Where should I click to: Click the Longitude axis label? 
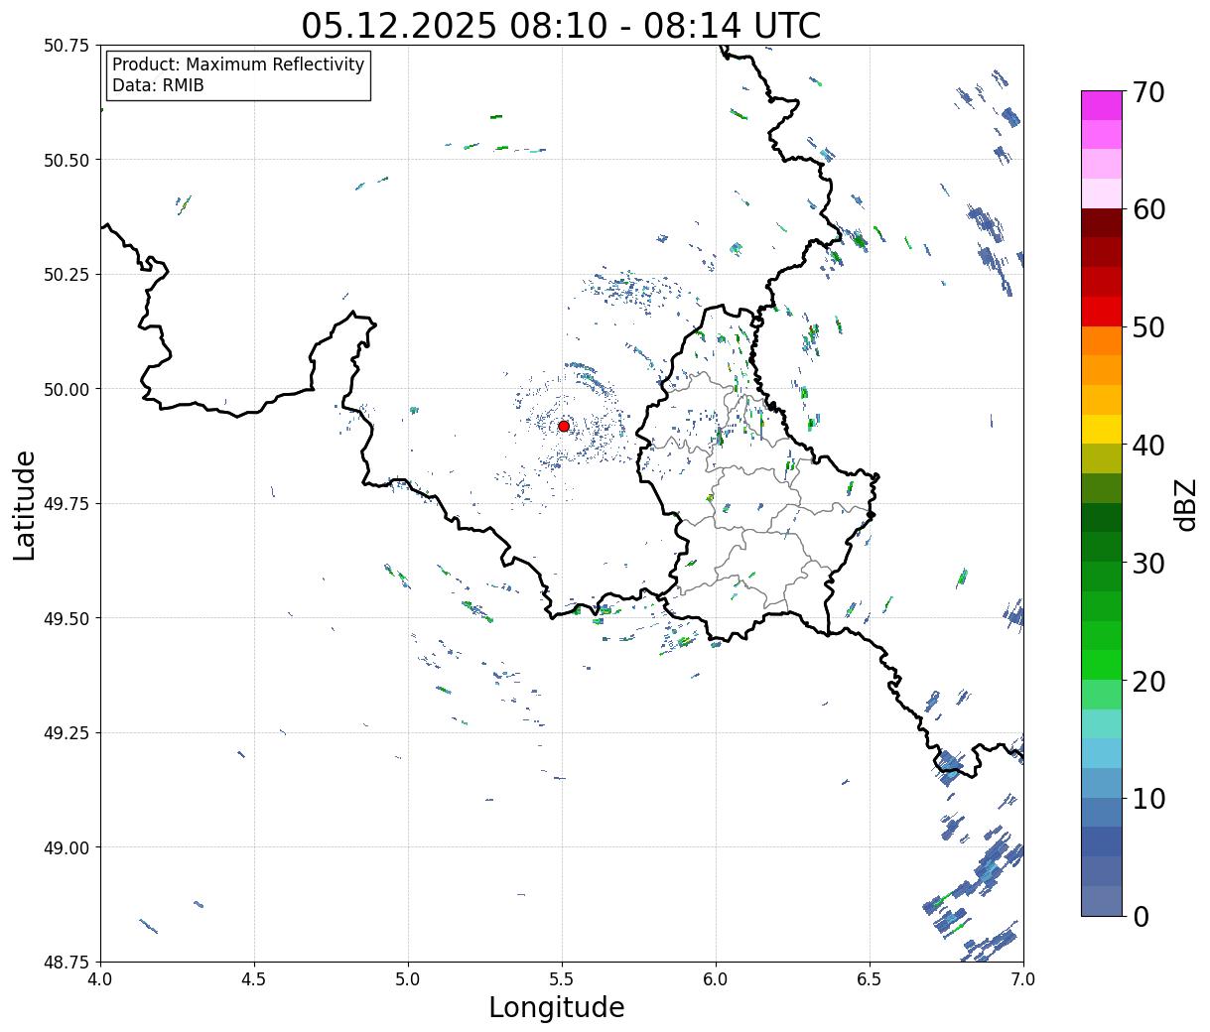click(557, 1007)
